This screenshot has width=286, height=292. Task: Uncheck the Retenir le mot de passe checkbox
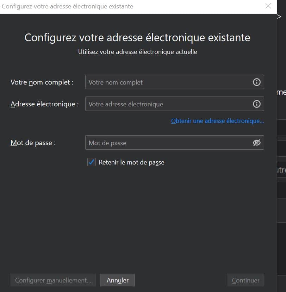[x=92, y=162]
